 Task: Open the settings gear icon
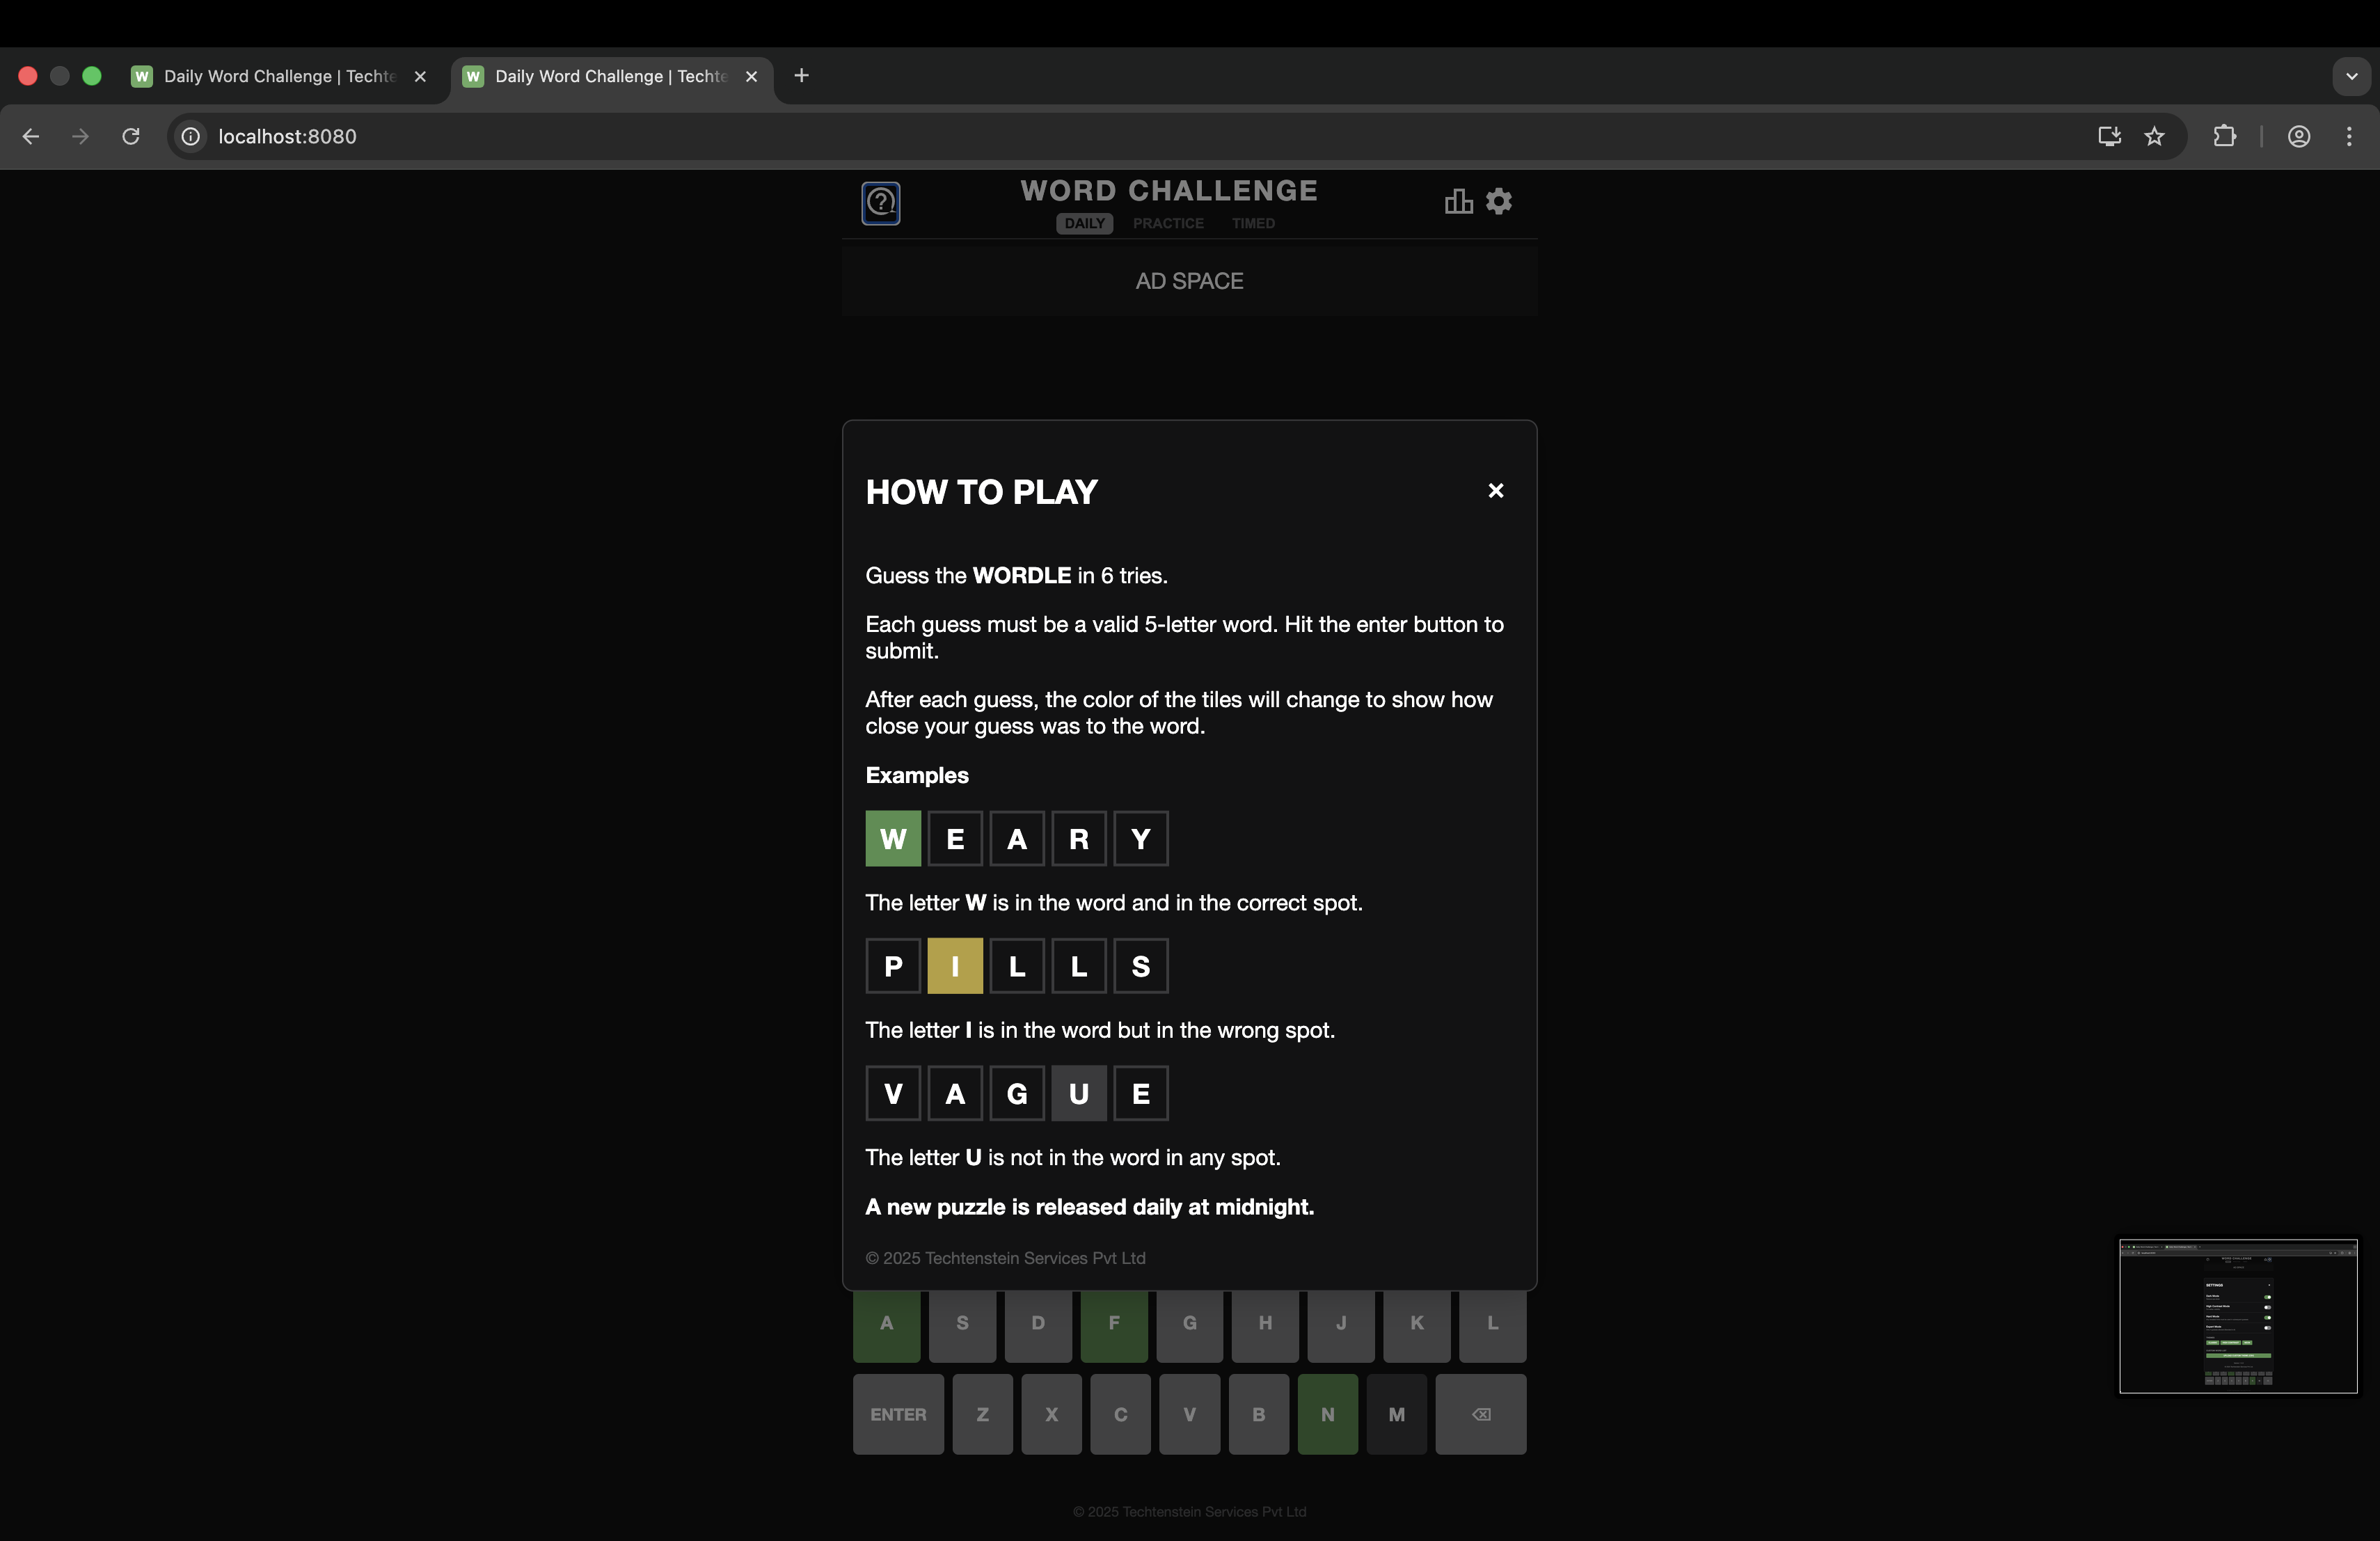pyautogui.click(x=1498, y=202)
